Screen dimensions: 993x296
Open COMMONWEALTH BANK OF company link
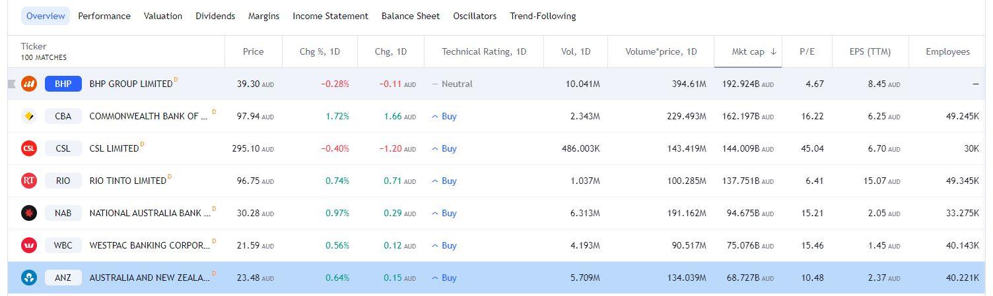pos(149,116)
